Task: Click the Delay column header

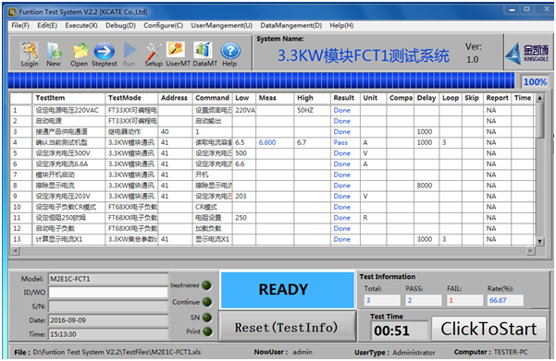Action: [426, 98]
